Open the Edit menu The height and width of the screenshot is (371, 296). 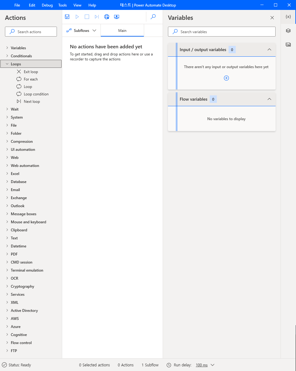(32, 5)
